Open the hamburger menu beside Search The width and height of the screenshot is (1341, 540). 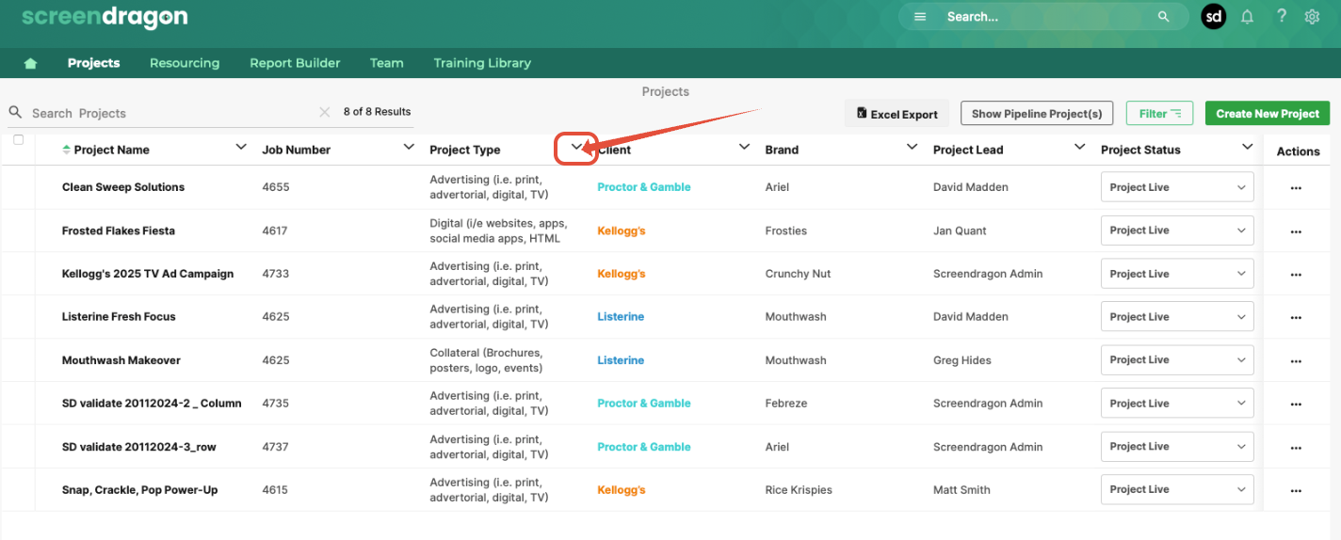920,17
